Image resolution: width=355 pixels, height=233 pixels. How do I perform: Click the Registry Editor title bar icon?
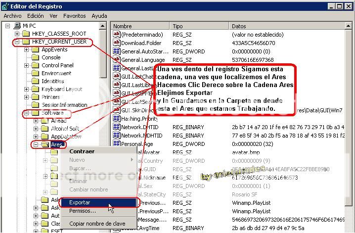coord(6,5)
